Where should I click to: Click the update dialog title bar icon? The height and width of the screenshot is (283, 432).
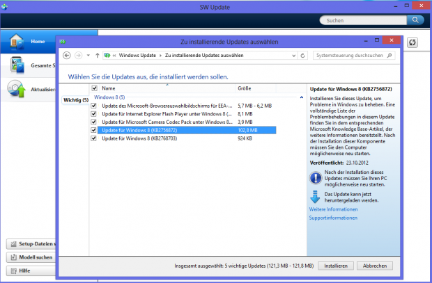click(x=63, y=42)
